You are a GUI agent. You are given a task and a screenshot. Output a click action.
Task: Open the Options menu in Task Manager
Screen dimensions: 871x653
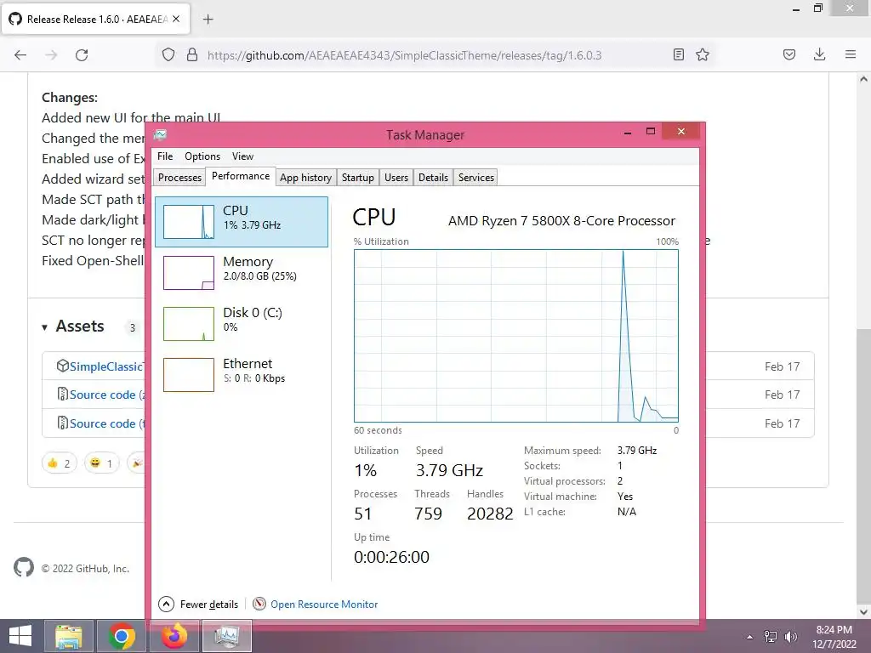coord(202,156)
